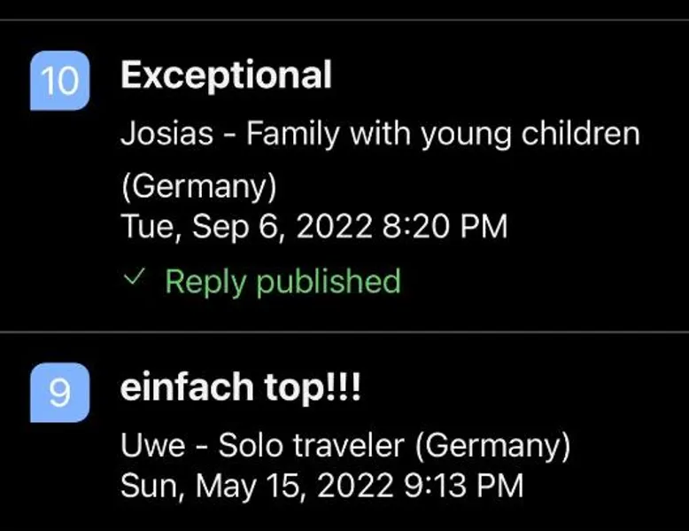Click the 9:13 PM time text
This screenshot has width=689, height=531.
pyautogui.click(x=463, y=486)
